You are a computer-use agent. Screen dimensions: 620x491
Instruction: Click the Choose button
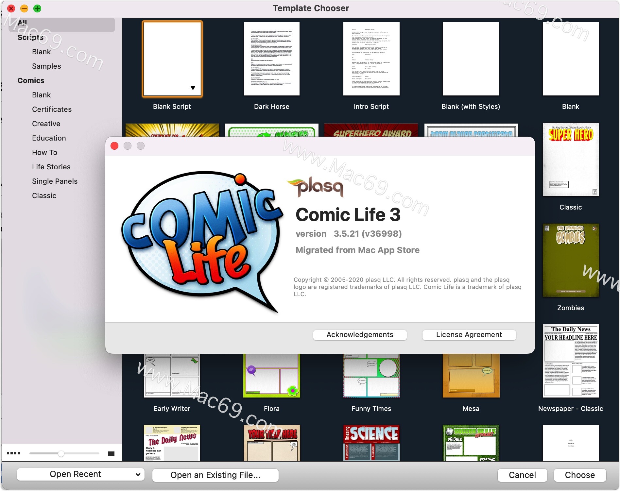click(x=580, y=475)
